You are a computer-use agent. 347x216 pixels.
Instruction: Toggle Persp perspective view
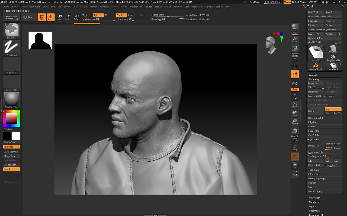coord(295,56)
